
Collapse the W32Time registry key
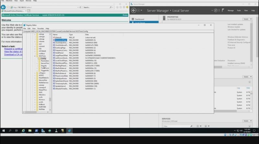click(x=35, y=56)
